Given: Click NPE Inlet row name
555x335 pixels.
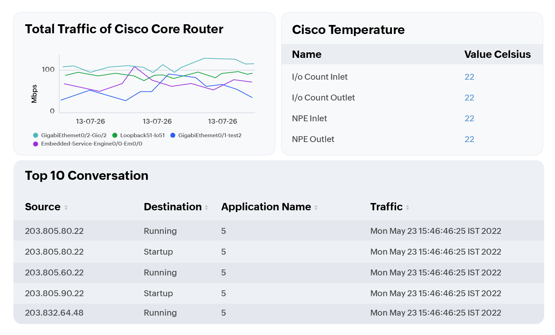Looking at the screenshot, I should pyautogui.click(x=309, y=118).
